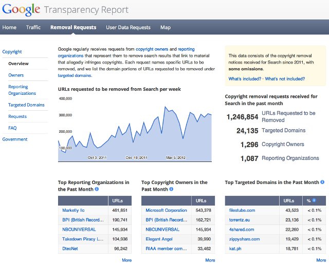Open the Traffic tab
Screen dimensions: 329x264
[33, 27]
